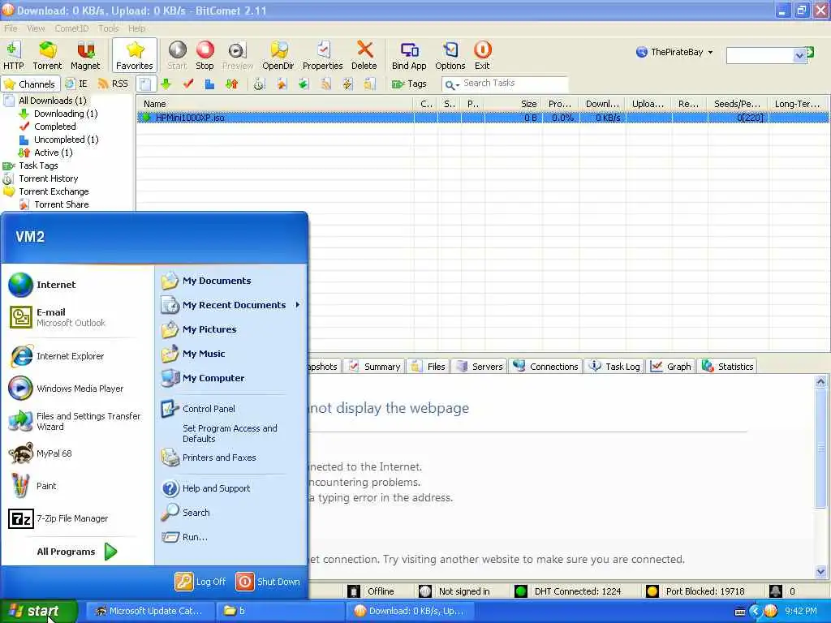The width and height of the screenshot is (831, 623).
Task: Open the CometID menu
Action: coord(71,28)
